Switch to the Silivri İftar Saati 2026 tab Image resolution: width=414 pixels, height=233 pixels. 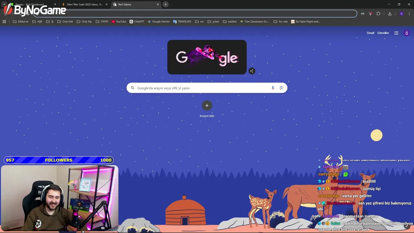85,4
